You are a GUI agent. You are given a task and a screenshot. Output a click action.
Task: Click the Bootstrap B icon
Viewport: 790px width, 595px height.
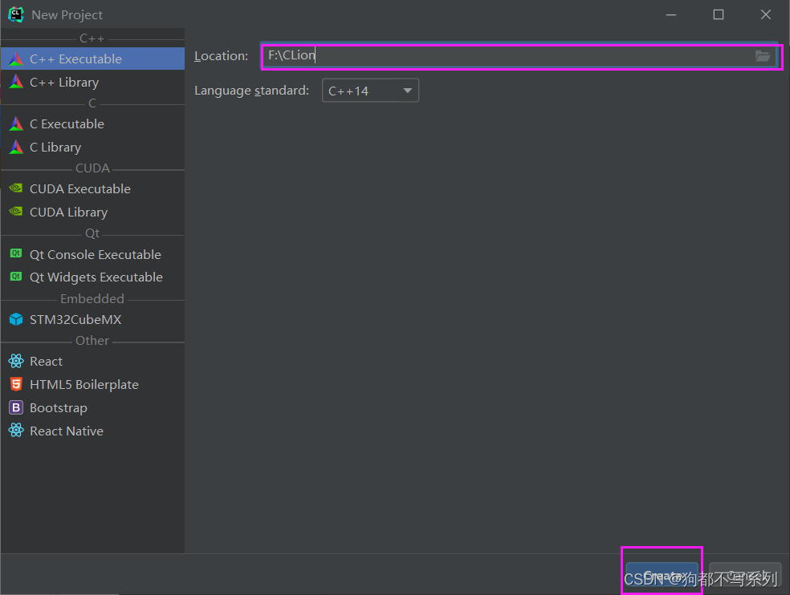pos(16,407)
